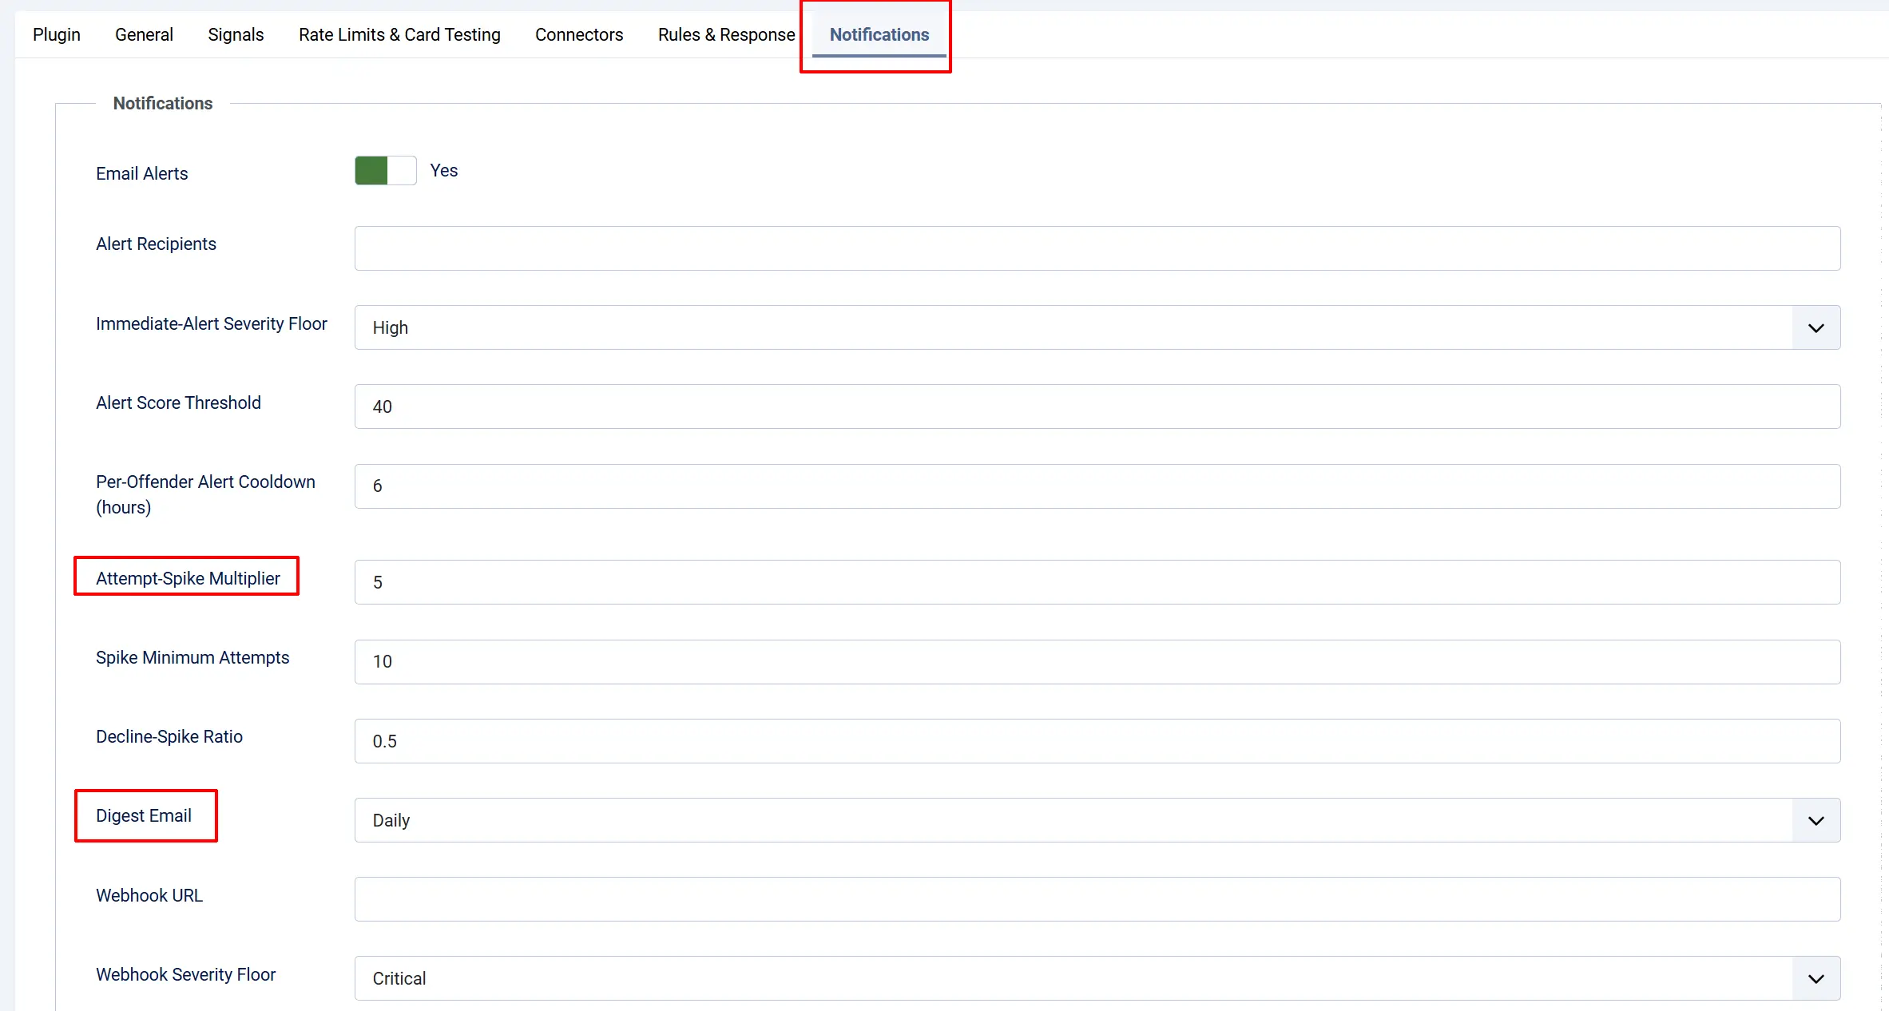Switch to Rules & Response tab
Viewport: 1889px width, 1011px height.
pos(726,34)
